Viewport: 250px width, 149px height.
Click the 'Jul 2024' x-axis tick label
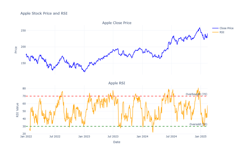[x=172, y=136]
